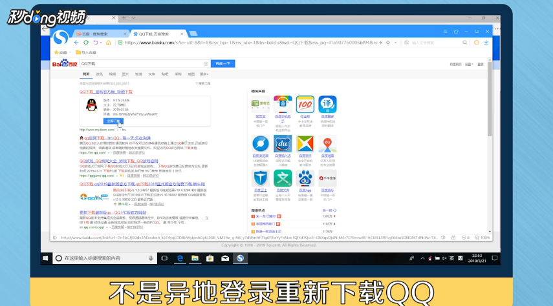This screenshot has width=553, height=306.
Task: Click the magnifier icon in the browser search box
Action: (x=465, y=43)
